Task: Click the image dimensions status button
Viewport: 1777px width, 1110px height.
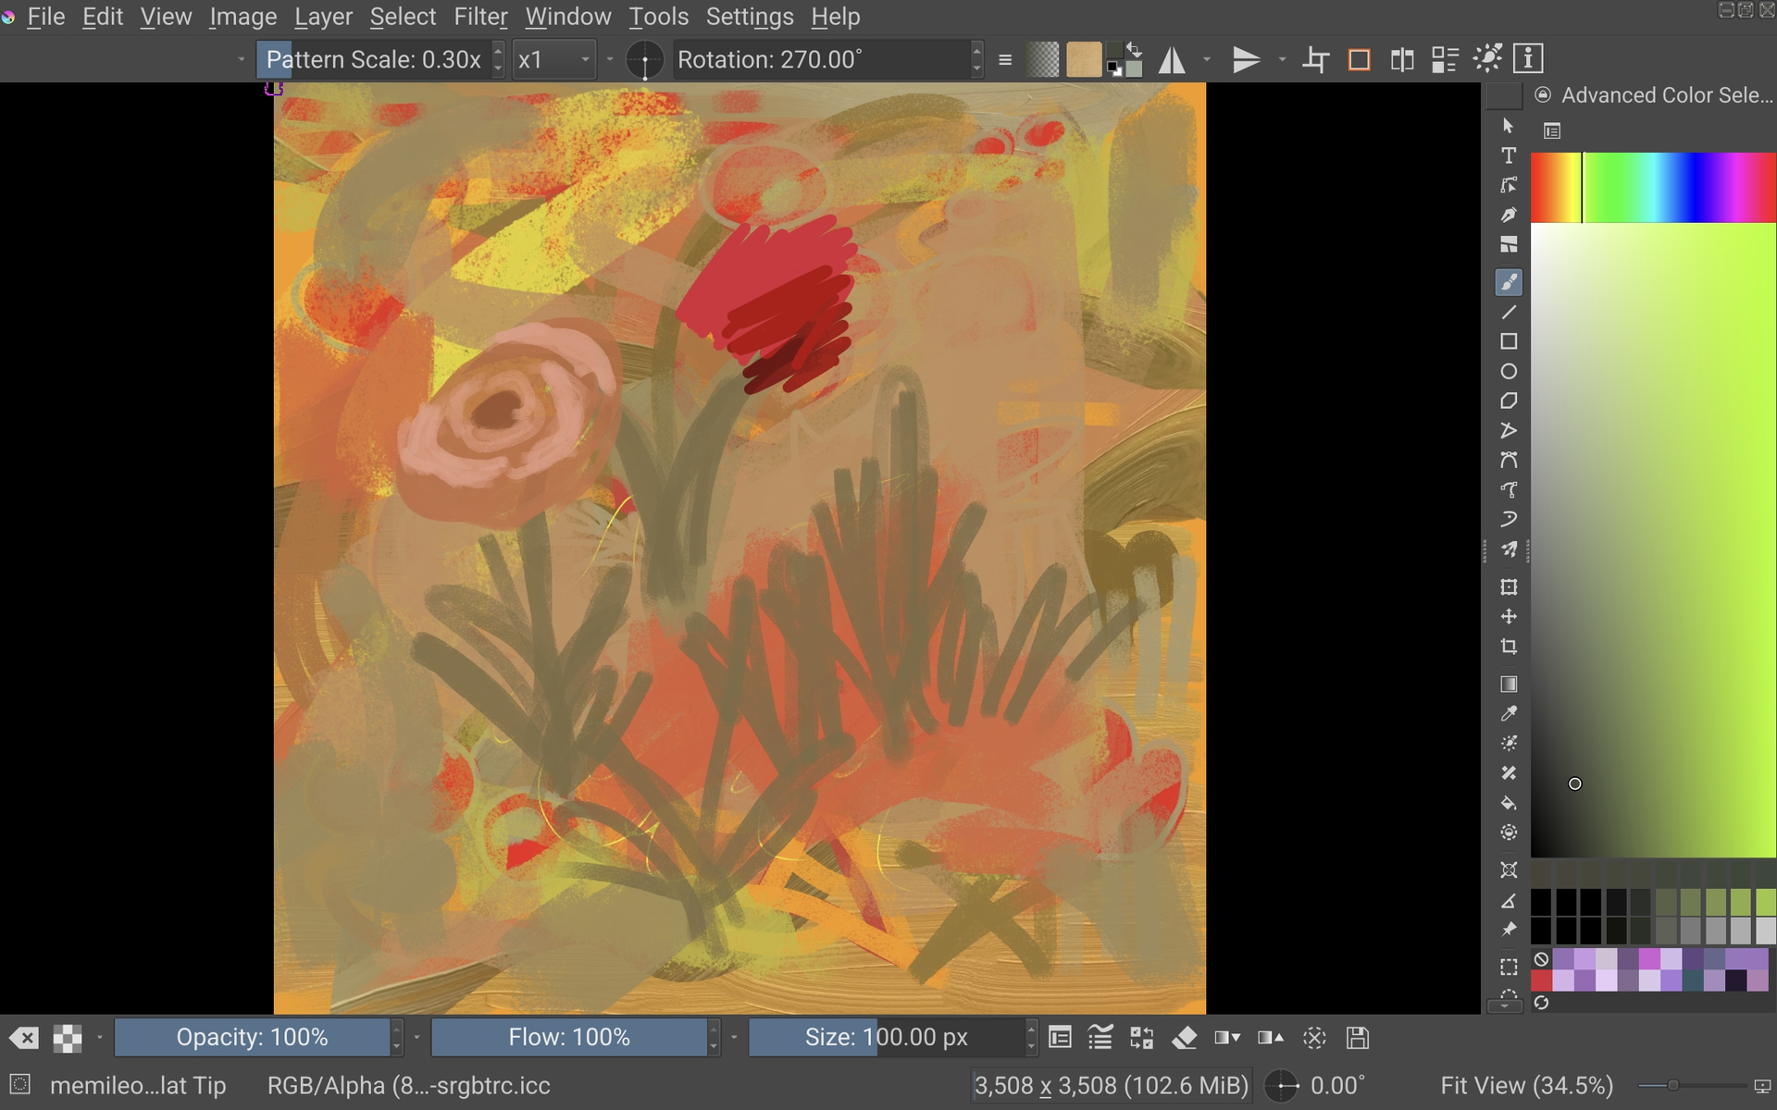Action: (1111, 1086)
